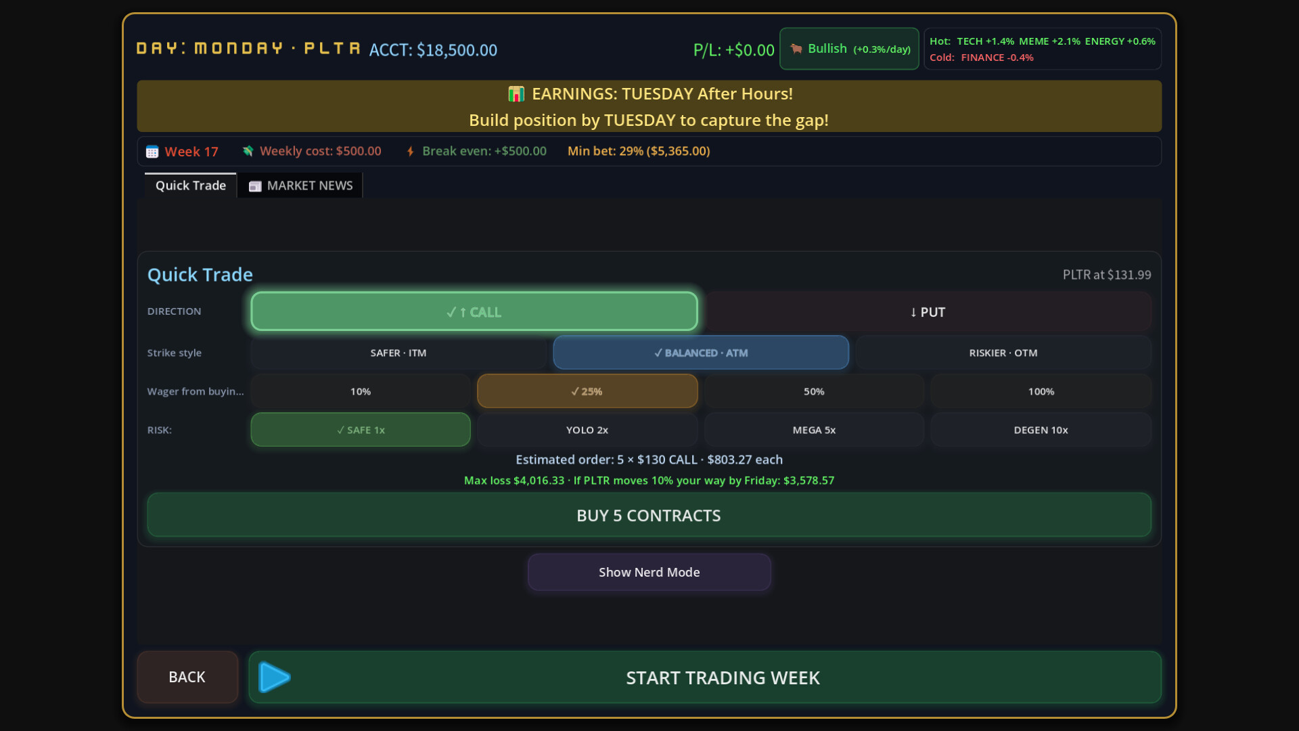Click Min bet: 29% ($5,365.00) text
Screen dimensions: 1299x731
[x=639, y=151]
